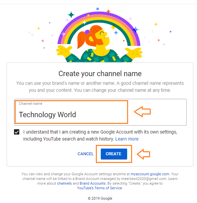Open YouTube's Terms of Service link
The image size is (197, 203).
pos(99,188)
